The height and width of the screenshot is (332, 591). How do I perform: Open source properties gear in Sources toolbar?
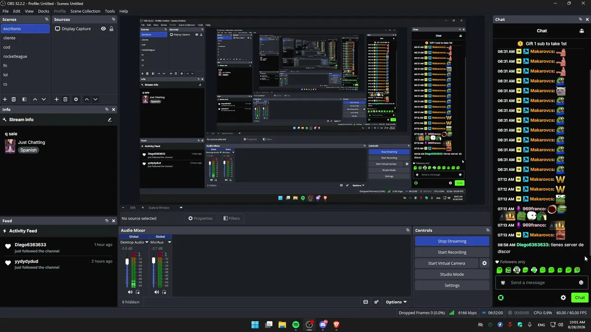76,99
